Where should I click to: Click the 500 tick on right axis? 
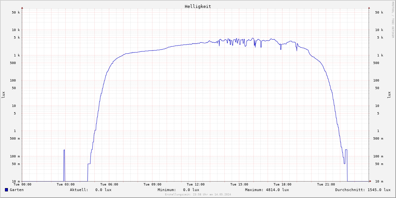(376, 63)
